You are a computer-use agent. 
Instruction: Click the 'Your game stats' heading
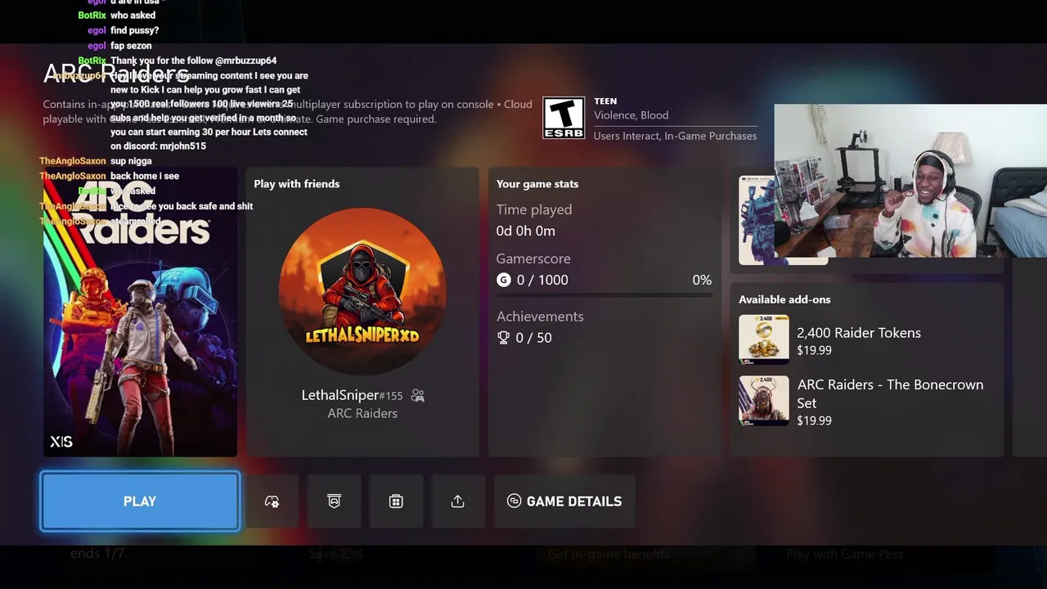(537, 184)
